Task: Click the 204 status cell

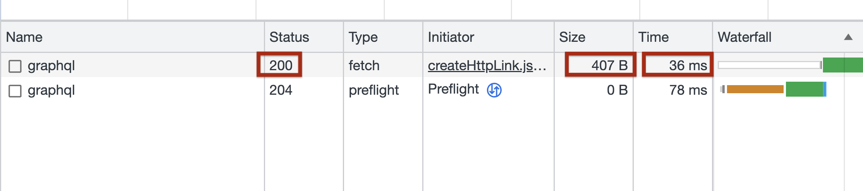Action: 281,90
